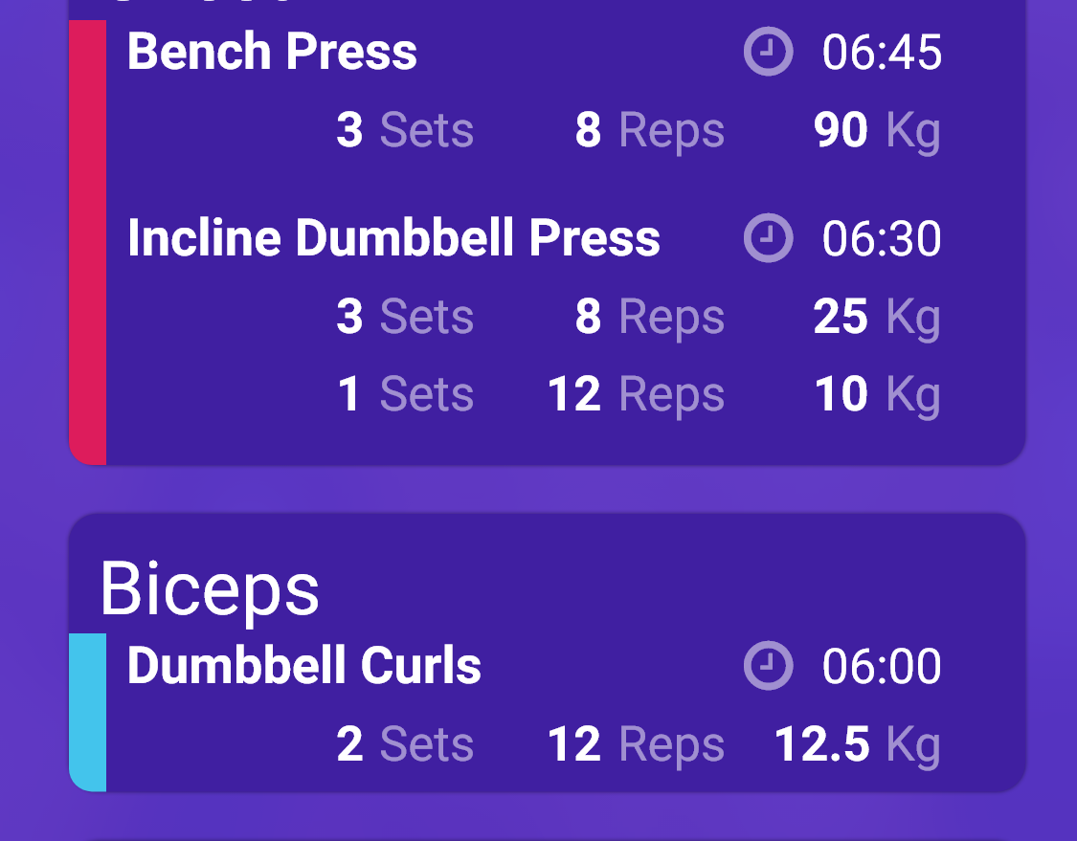Open the Incline Dumbbell Press entry
1077x841 pixels.
(x=393, y=238)
